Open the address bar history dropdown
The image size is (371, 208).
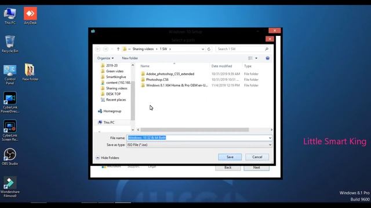click(203, 49)
